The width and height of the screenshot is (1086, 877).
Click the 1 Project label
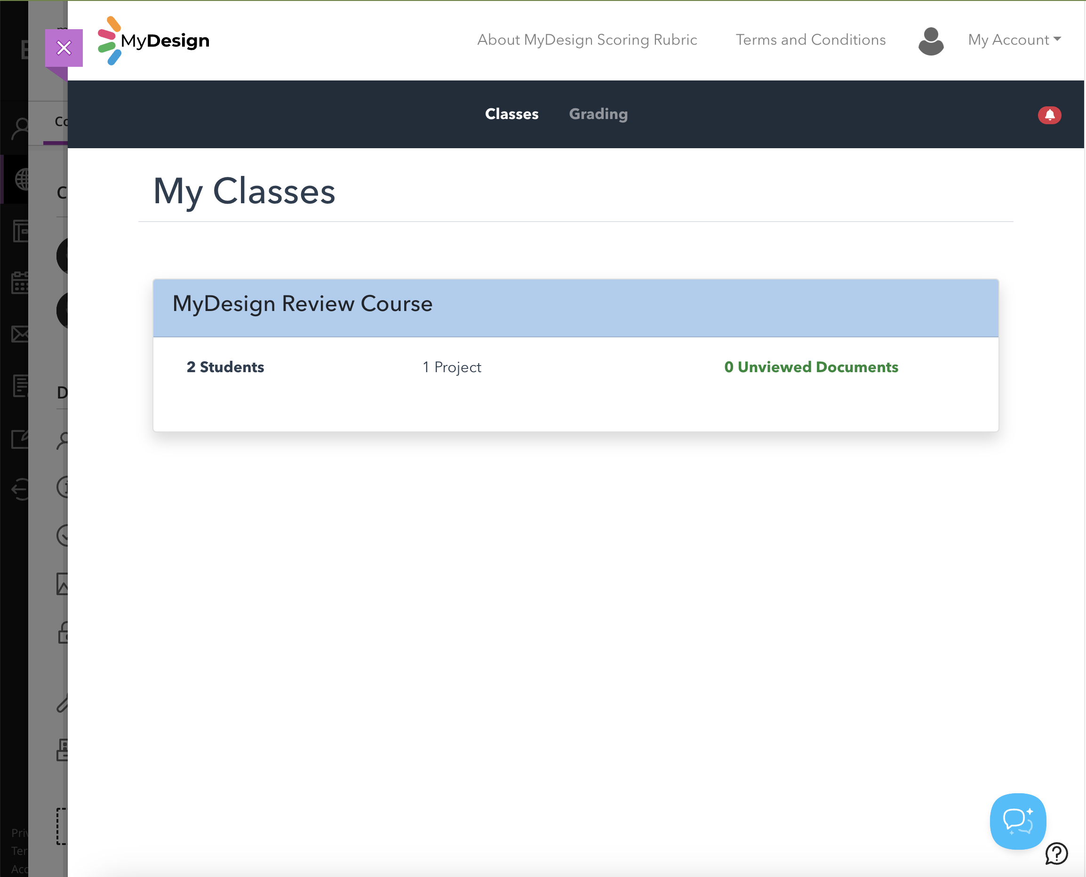tap(452, 367)
